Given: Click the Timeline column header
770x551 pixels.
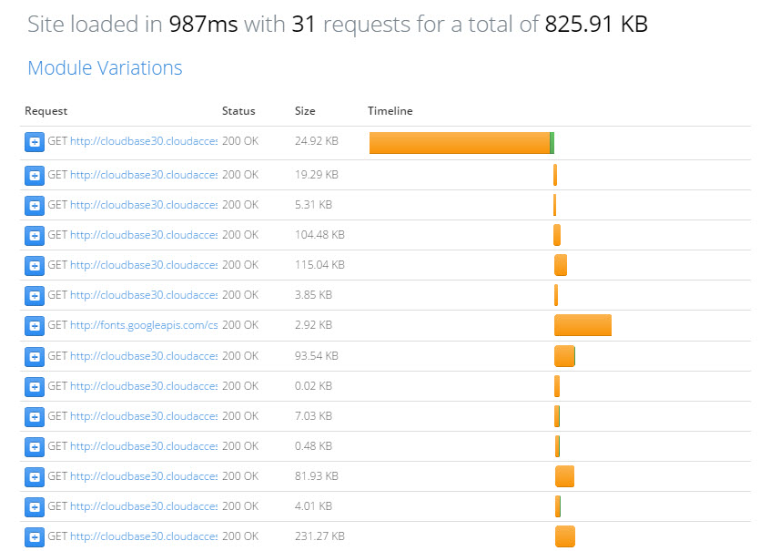Looking at the screenshot, I should pos(390,111).
